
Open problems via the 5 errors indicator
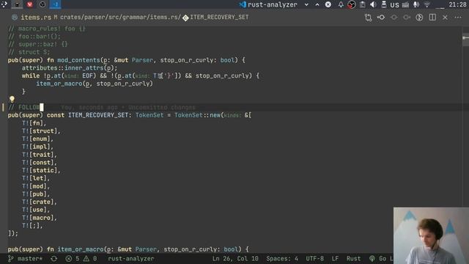pos(73,259)
